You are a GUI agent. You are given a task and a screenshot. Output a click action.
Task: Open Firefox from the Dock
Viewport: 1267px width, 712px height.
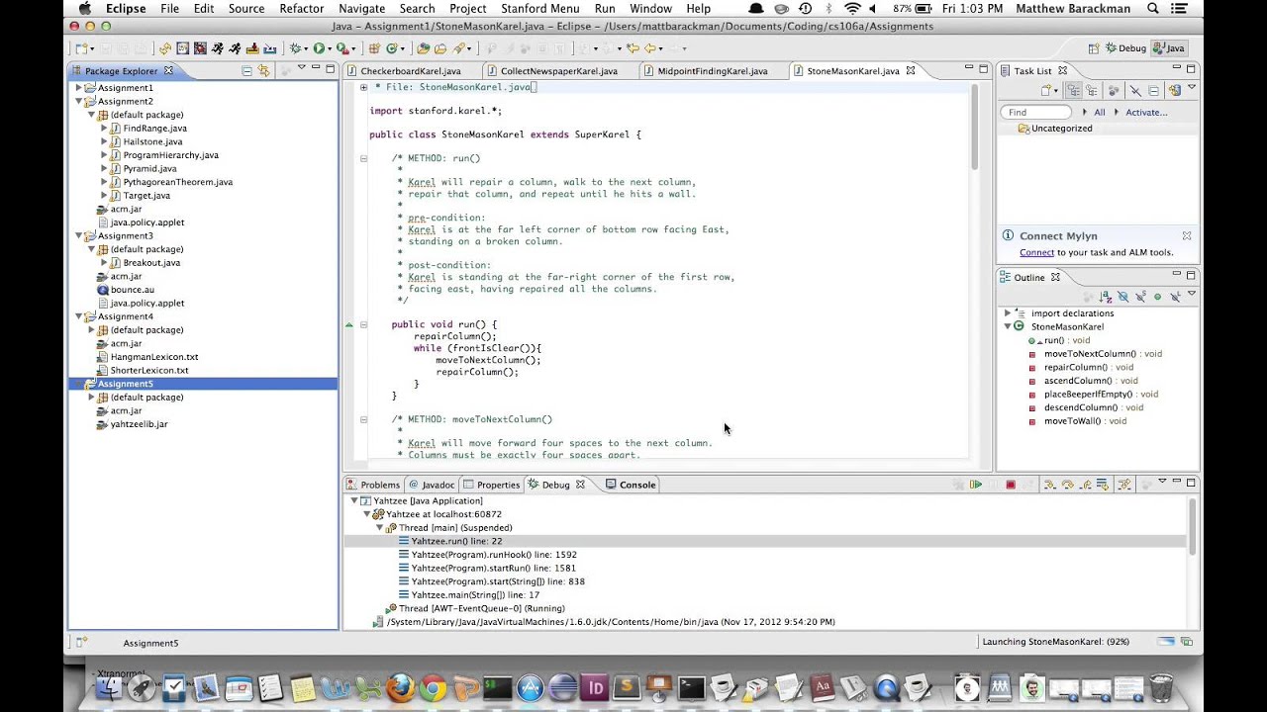click(x=400, y=687)
